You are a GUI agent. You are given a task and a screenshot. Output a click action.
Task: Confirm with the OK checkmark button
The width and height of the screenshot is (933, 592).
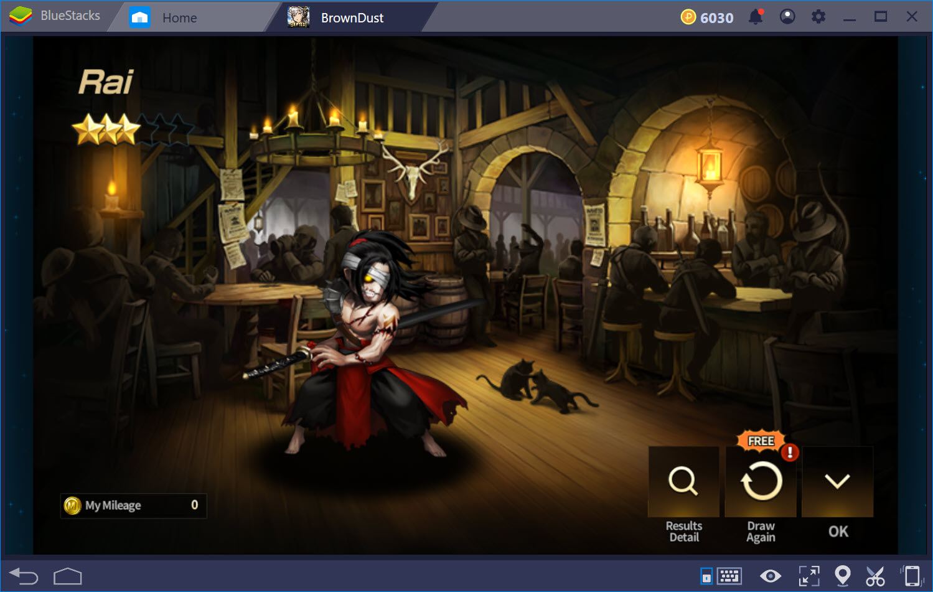(x=837, y=482)
